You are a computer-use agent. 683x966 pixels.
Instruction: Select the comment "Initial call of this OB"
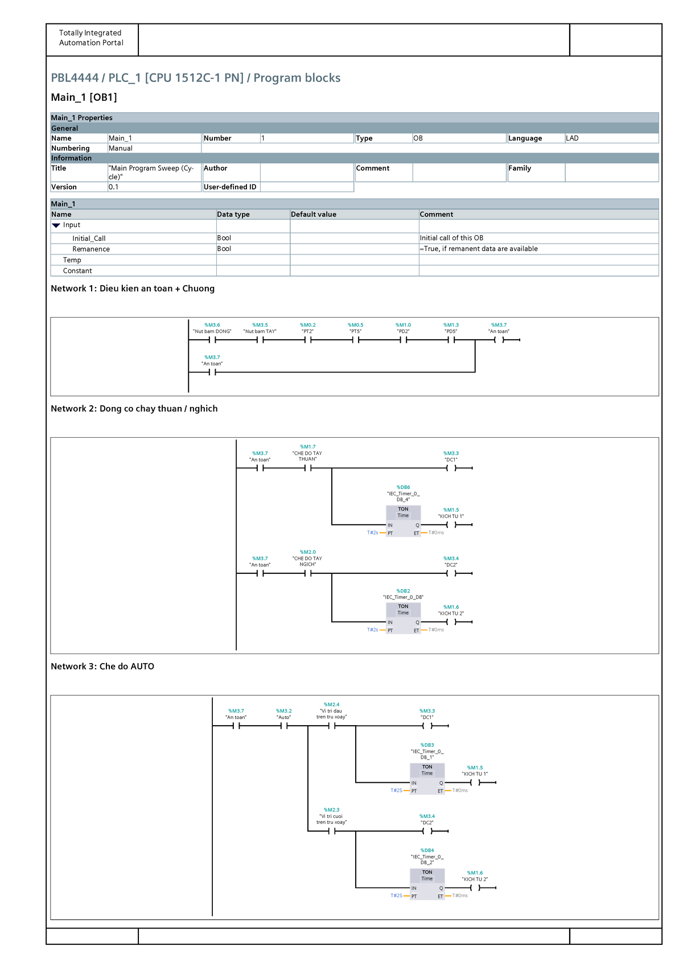point(451,238)
